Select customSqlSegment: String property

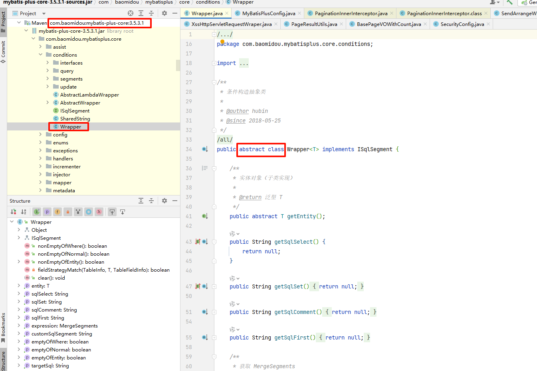pos(61,334)
